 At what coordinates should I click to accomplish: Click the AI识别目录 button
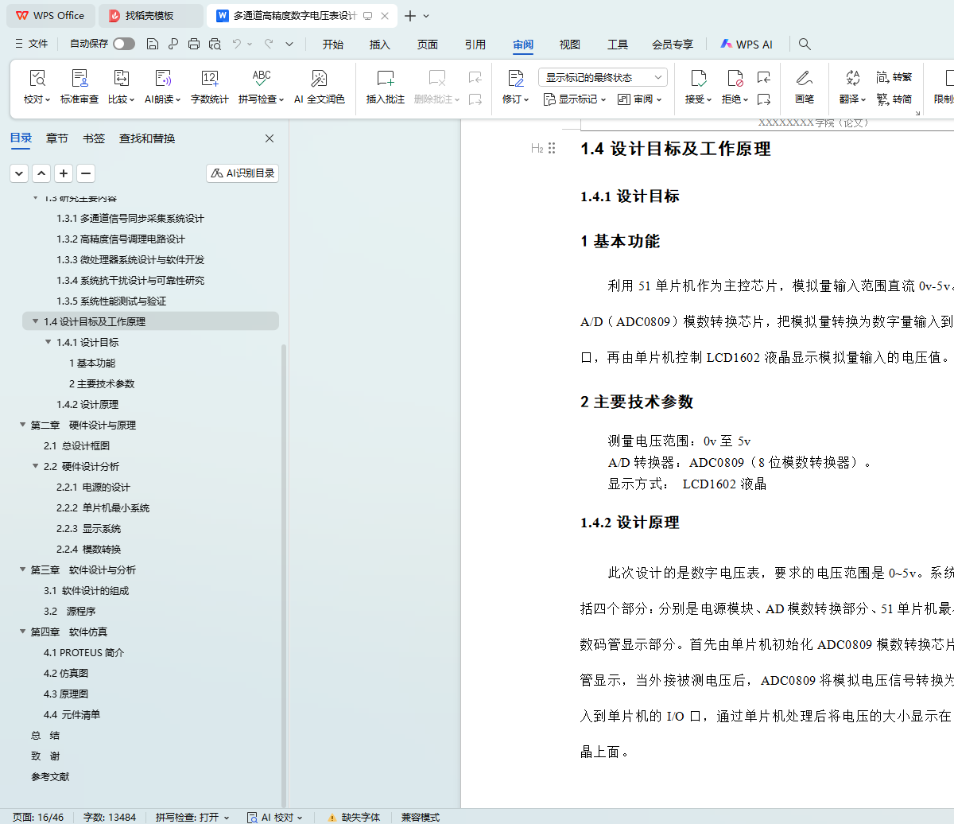(x=242, y=173)
